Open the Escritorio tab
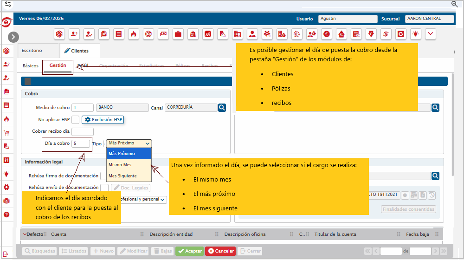This screenshot has width=464, height=260. pos(32,51)
